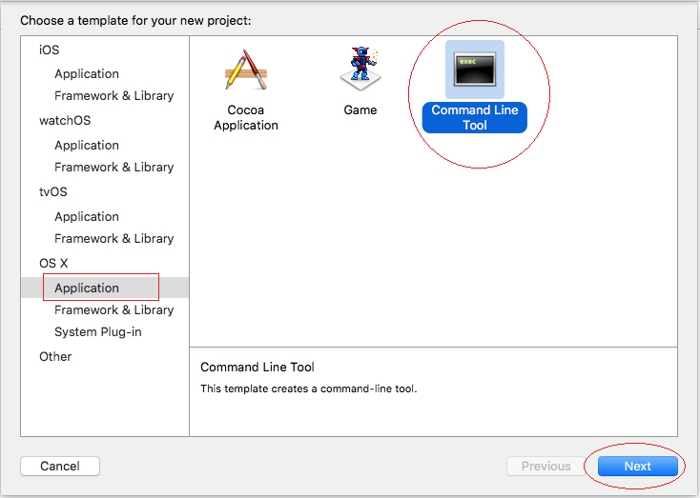
Task: Click the iOS section header
Action: point(49,50)
